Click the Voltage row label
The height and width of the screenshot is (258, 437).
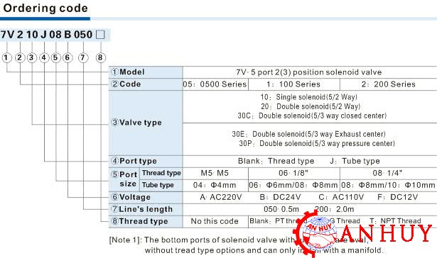pos(131,197)
